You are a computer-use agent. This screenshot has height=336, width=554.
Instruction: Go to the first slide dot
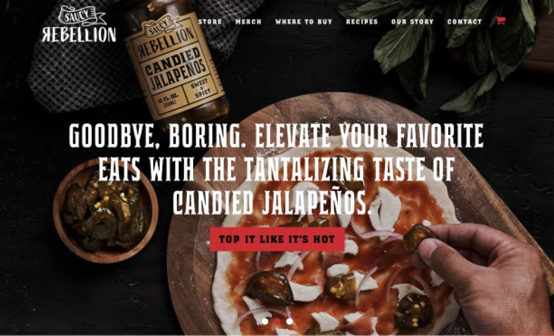click(265, 321)
